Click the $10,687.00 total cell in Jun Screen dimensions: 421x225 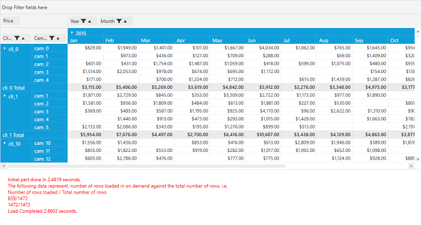(x=263, y=134)
